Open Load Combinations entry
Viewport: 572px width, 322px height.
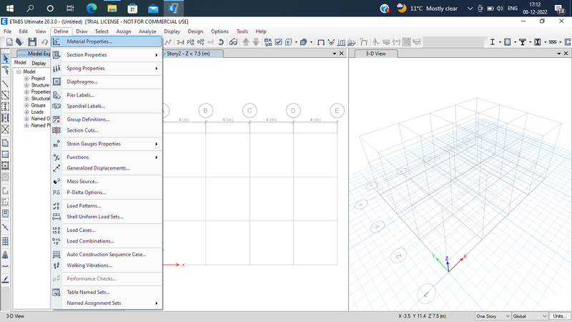point(106,241)
